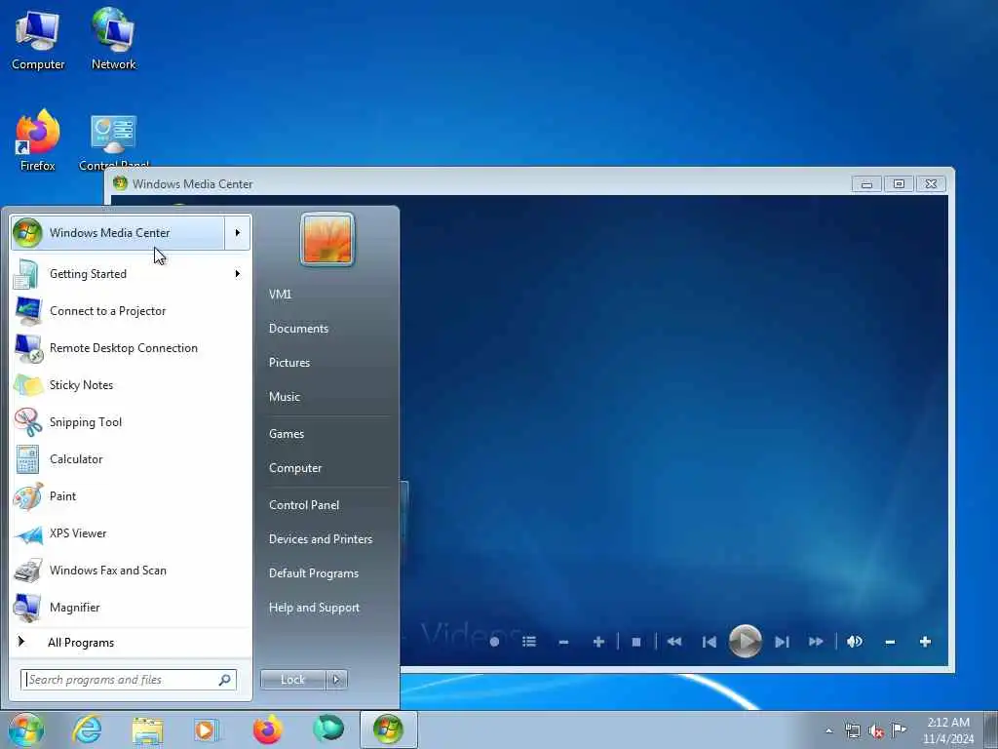Increase volume with the plus button
Viewport: 998px width, 749px height.
pyautogui.click(x=926, y=642)
